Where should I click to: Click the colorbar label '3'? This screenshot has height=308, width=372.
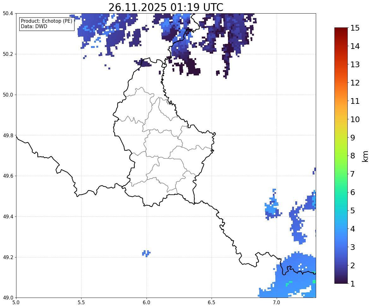tap(352, 247)
